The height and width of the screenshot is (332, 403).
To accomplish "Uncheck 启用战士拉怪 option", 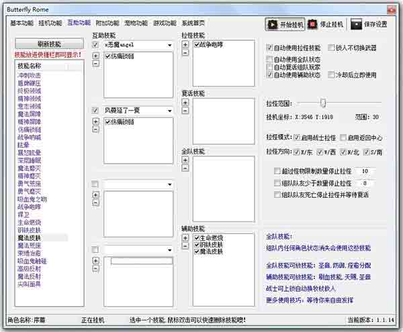I will tap(297, 137).
